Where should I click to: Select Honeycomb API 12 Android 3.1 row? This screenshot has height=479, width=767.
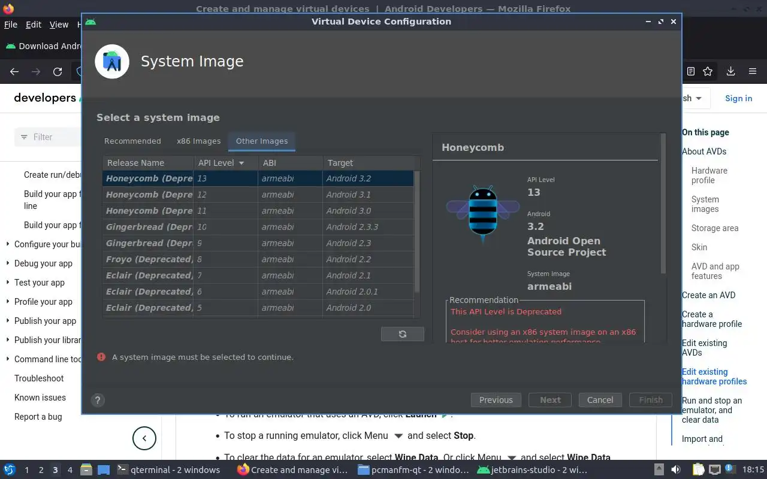(x=258, y=195)
